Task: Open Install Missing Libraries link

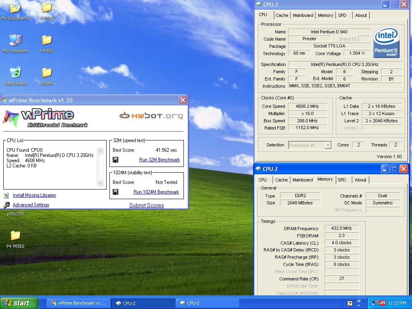Action: pyautogui.click(x=35, y=195)
